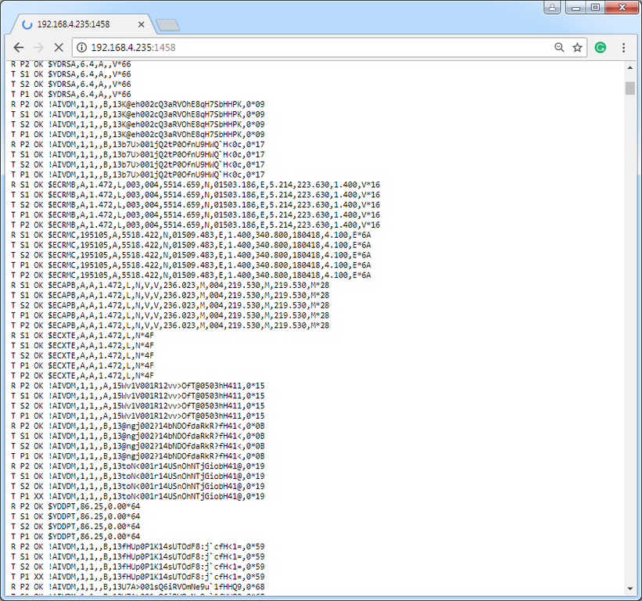Click the R P2 line with 13toN<001r14USnOhNTjGiobH41@
The width and height of the screenshot is (642, 601).
click(x=138, y=466)
